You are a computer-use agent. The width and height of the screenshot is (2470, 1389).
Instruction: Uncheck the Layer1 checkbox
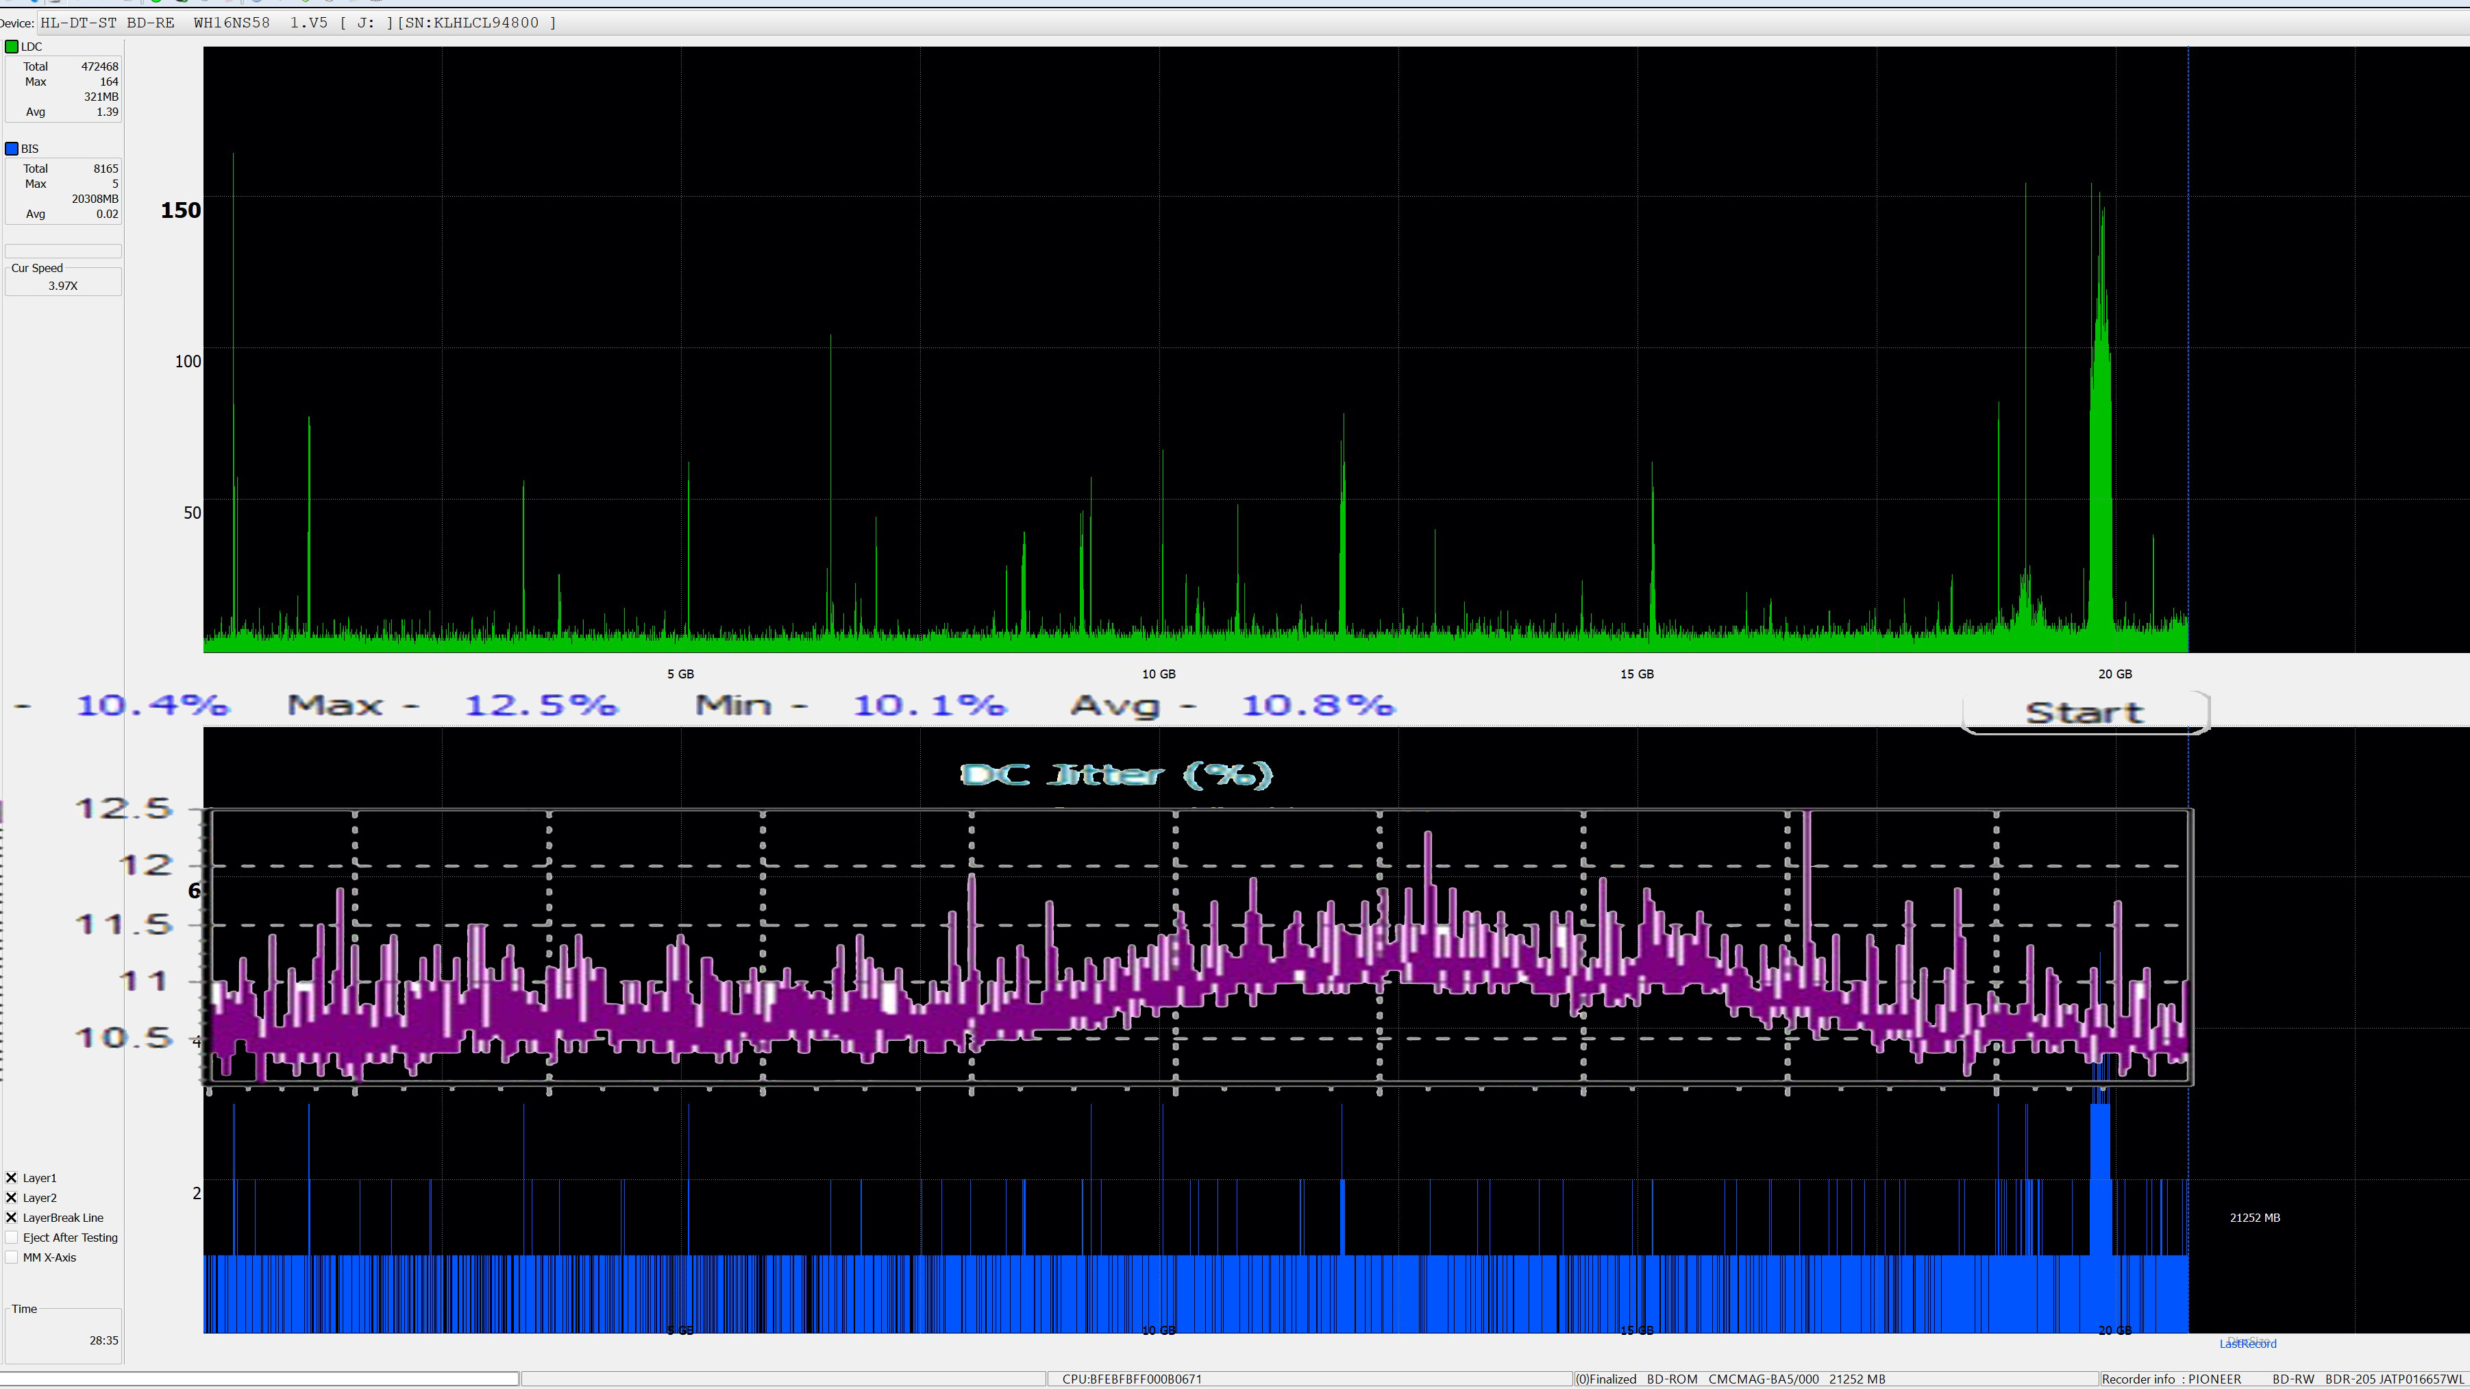tap(12, 1178)
